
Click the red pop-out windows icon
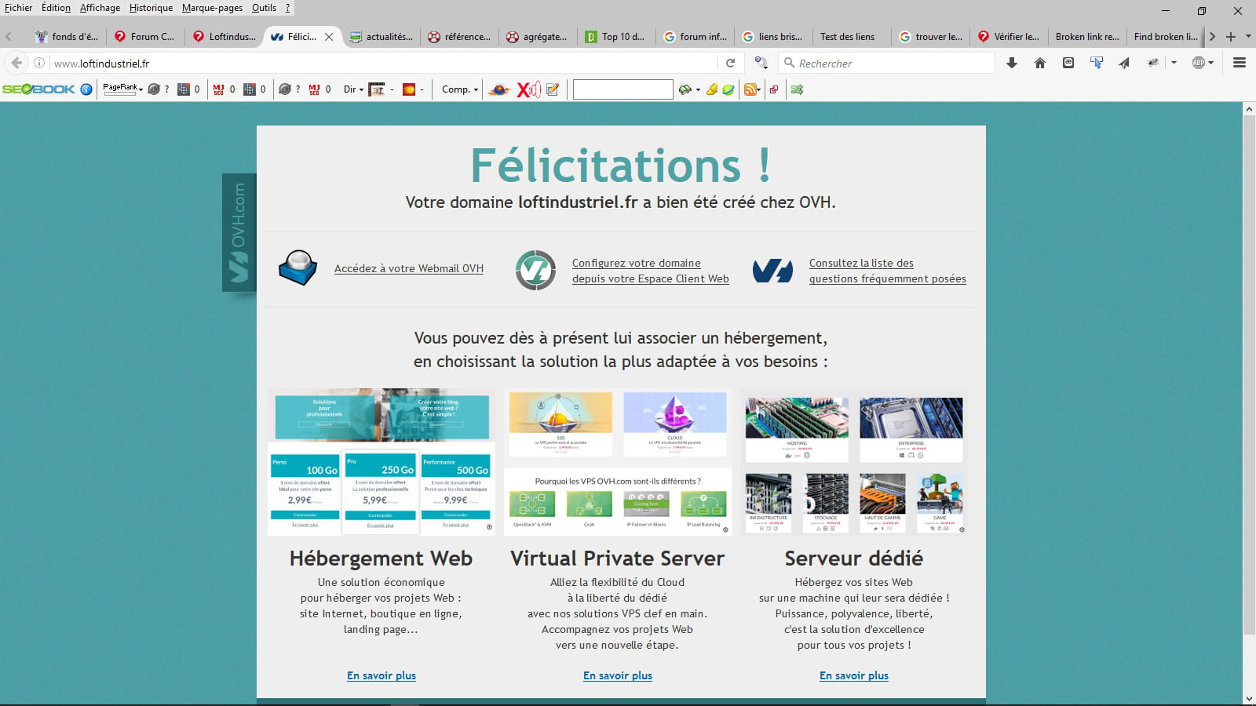point(774,89)
